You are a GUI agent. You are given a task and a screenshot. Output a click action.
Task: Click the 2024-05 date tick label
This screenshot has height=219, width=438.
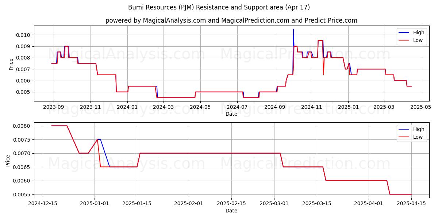200,107
